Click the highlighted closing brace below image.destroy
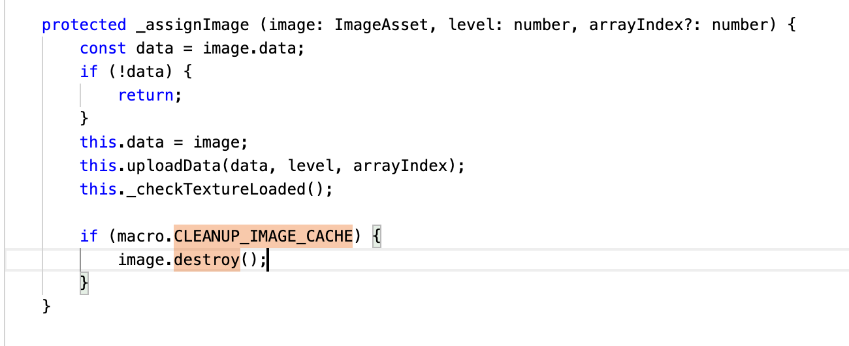Screen dimensions: 849x346 pos(84,283)
